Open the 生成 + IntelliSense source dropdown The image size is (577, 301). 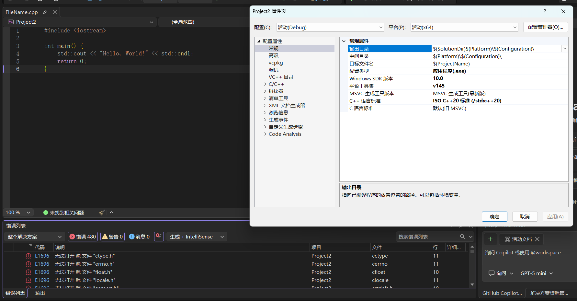197,237
